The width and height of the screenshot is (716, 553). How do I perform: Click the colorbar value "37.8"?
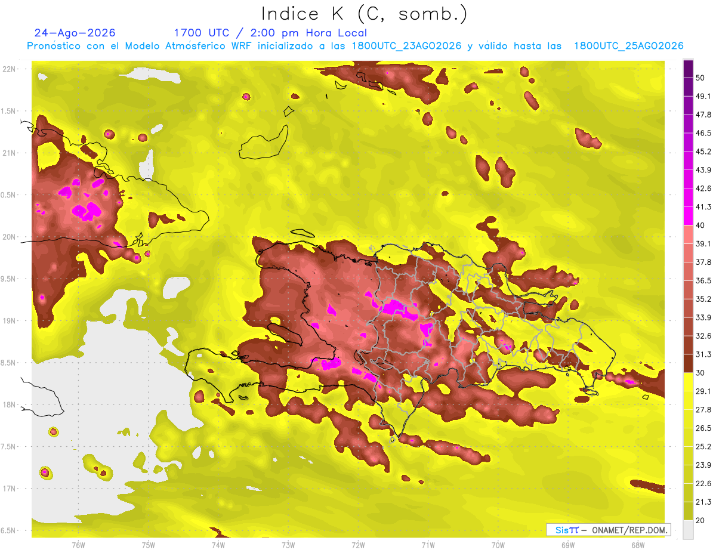coord(703,262)
